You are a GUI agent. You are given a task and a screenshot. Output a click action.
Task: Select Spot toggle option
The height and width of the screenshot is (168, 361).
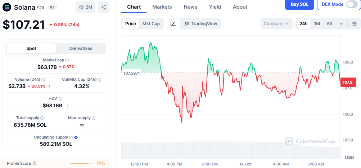coord(31,48)
